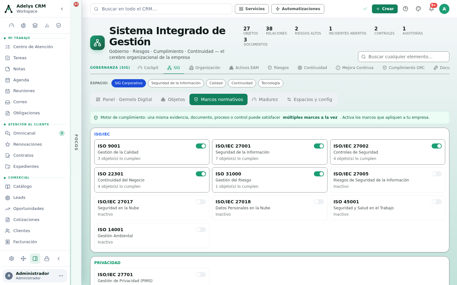Enable the ISO/IEC 27701 toggle
The width and height of the screenshot is (457, 285).
[x=201, y=275]
